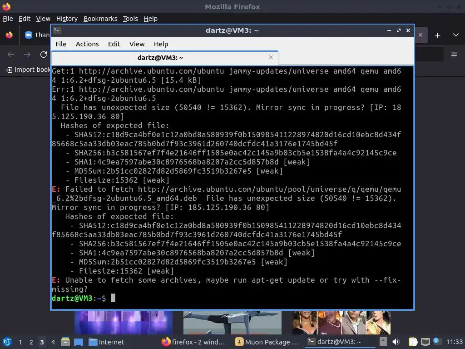This screenshot has height=349, width=465.
Task: Select the Zoom 'Than...' Firefox tab
Action: 36,35
